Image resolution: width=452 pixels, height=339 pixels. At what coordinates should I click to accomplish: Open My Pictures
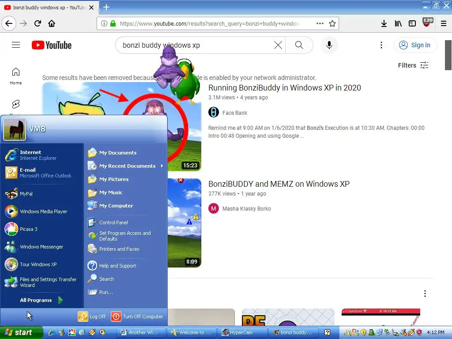pyautogui.click(x=126, y=179)
